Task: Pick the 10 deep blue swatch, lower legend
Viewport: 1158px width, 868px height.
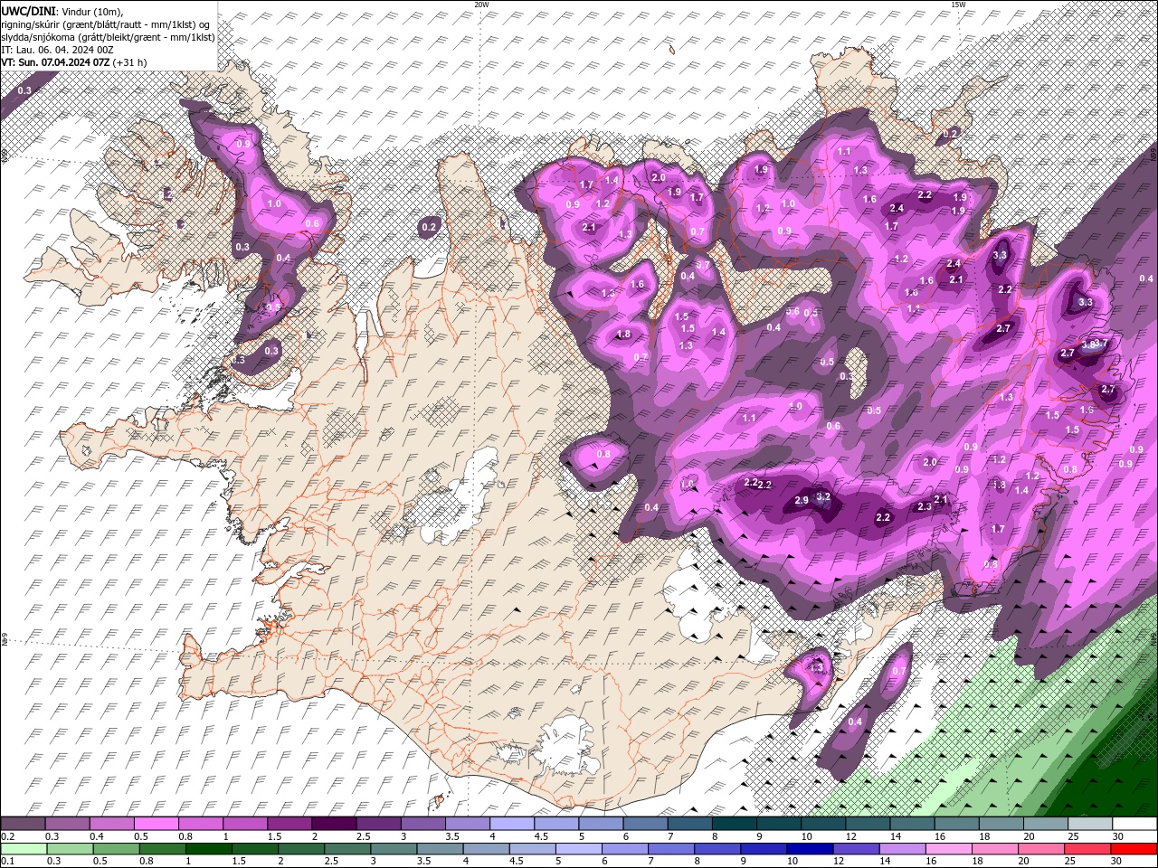Action: pos(810,849)
